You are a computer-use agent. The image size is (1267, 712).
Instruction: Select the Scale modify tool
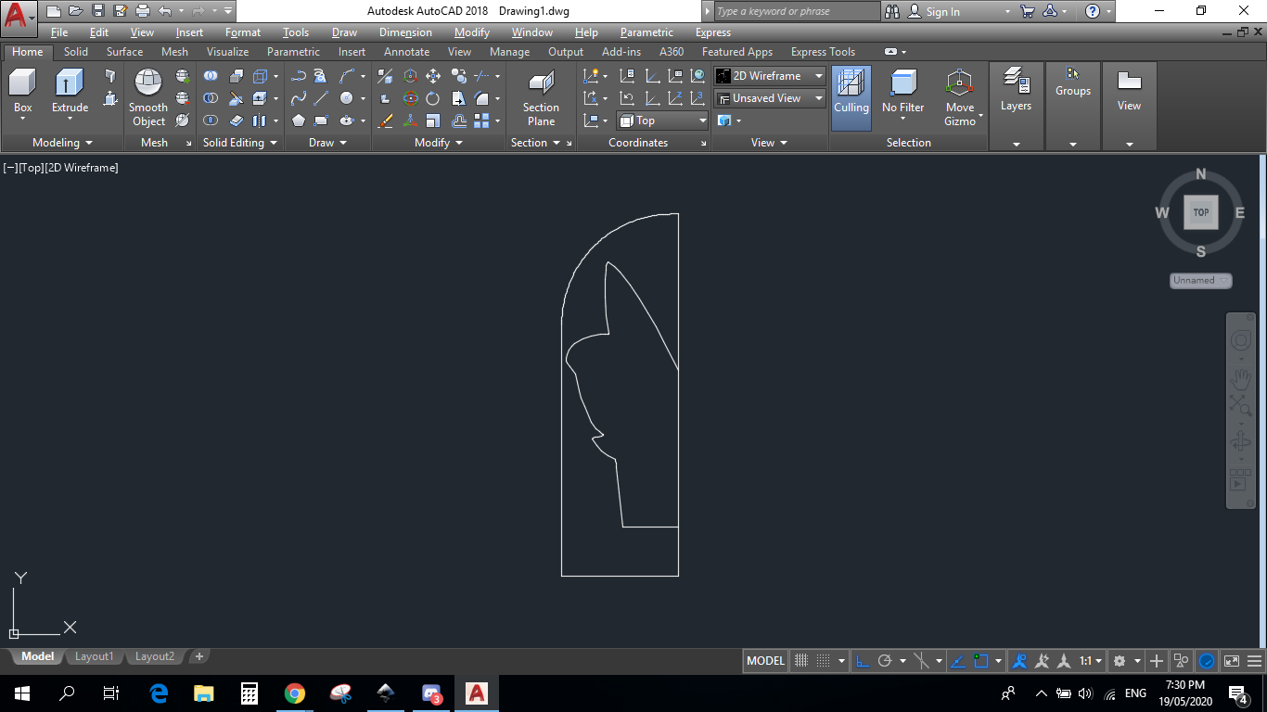433,121
